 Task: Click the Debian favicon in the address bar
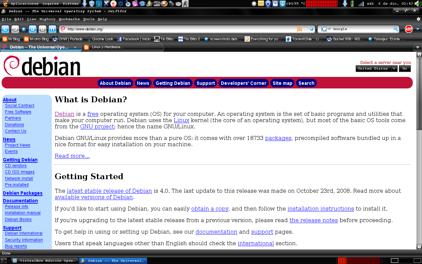[63, 29]
